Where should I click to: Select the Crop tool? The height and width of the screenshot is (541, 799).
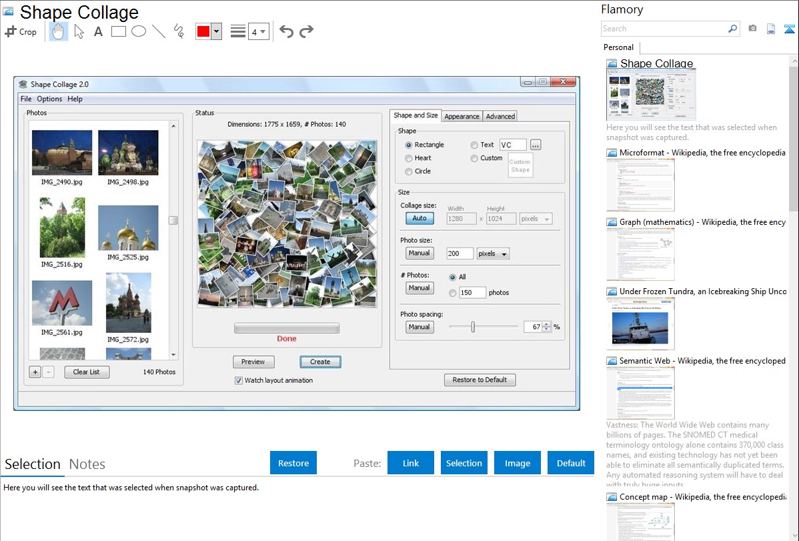click(x=21, y=31)
